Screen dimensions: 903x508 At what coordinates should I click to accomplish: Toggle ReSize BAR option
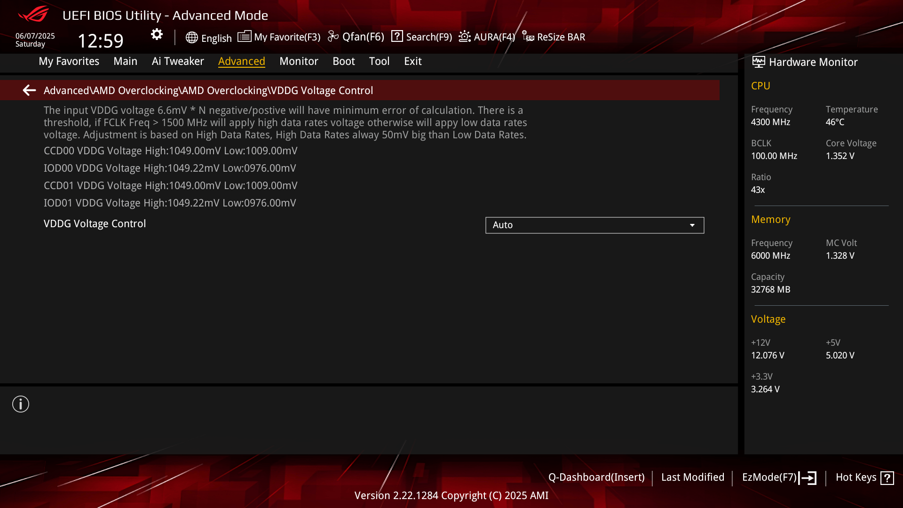561,37
